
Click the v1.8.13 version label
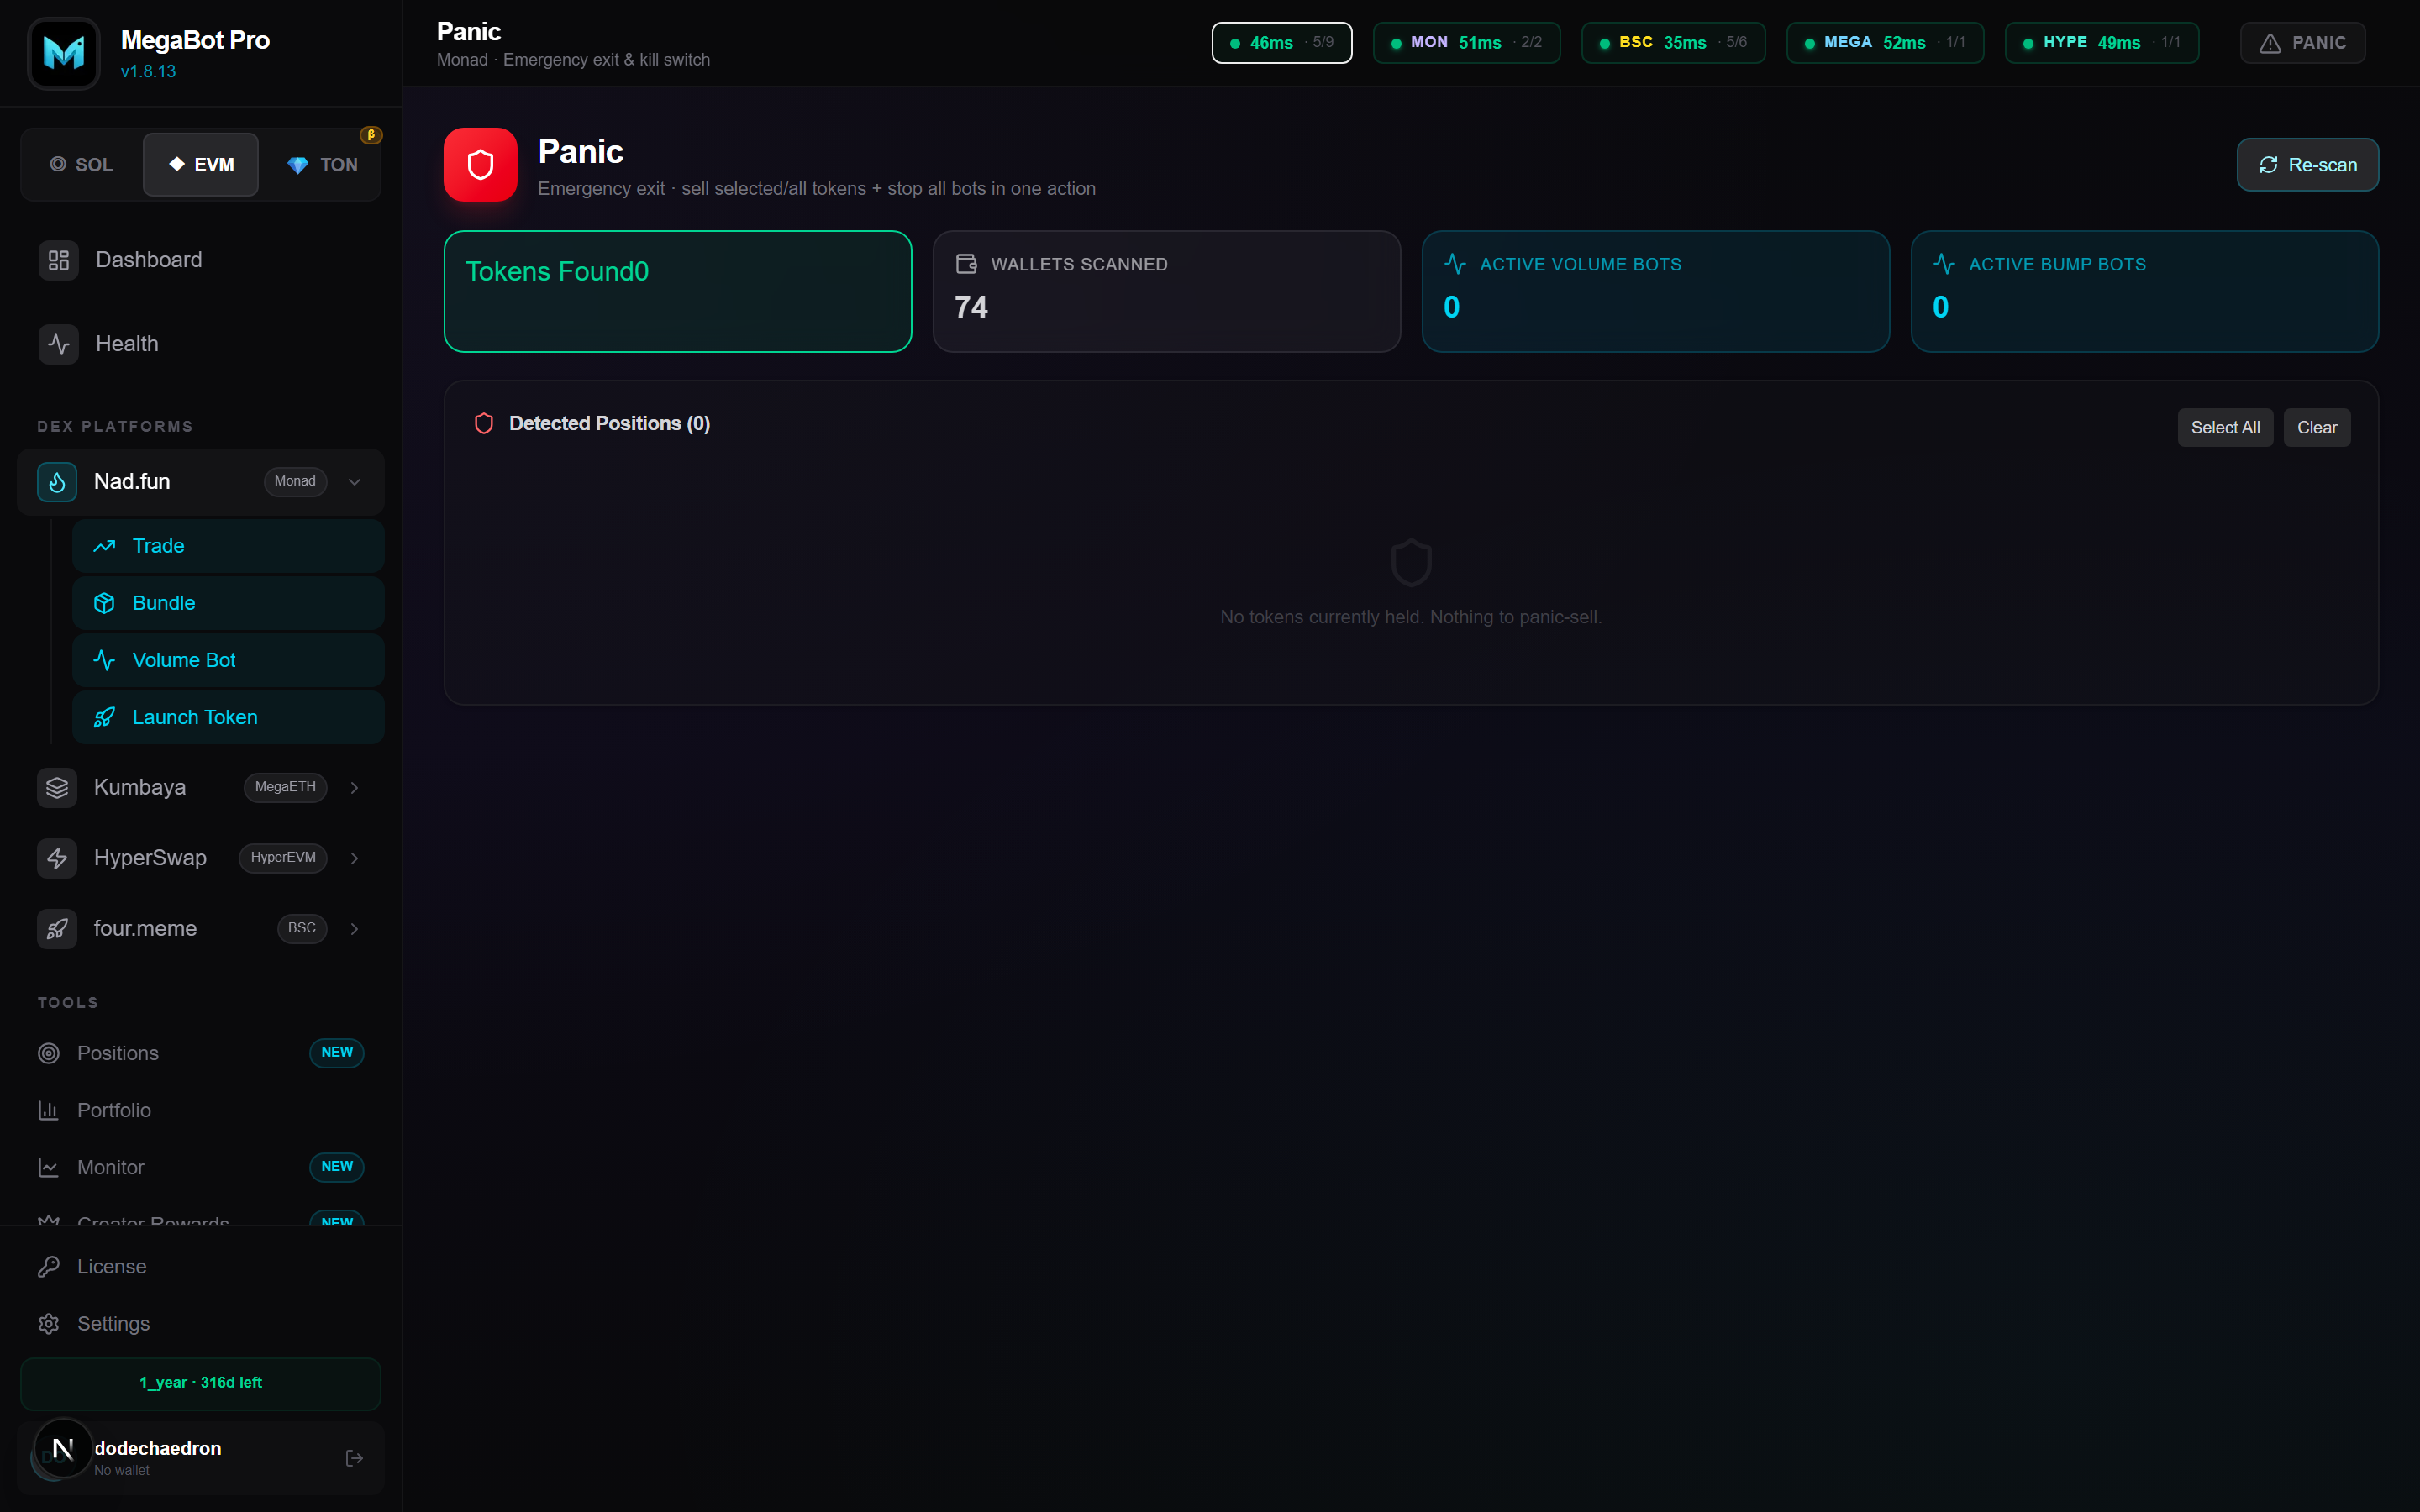pos(148,72)
